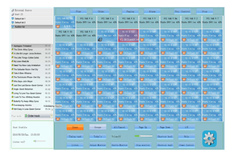The height and width of the screenshot is (158, 235).
Task: Switch to the Groups view
Action: [96, 127]
